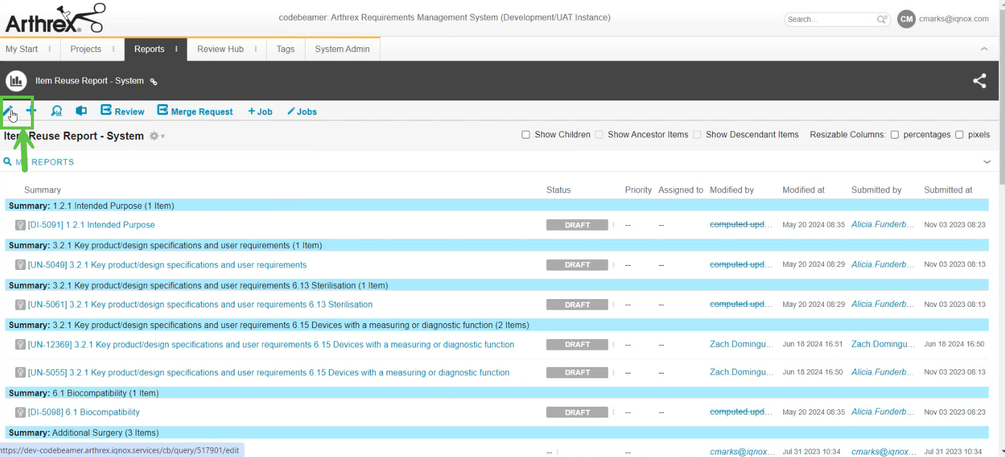This screenshot has height=457, width=1005.
Task: Click the permalink chain icon beside report title
Action: [154, 82]
